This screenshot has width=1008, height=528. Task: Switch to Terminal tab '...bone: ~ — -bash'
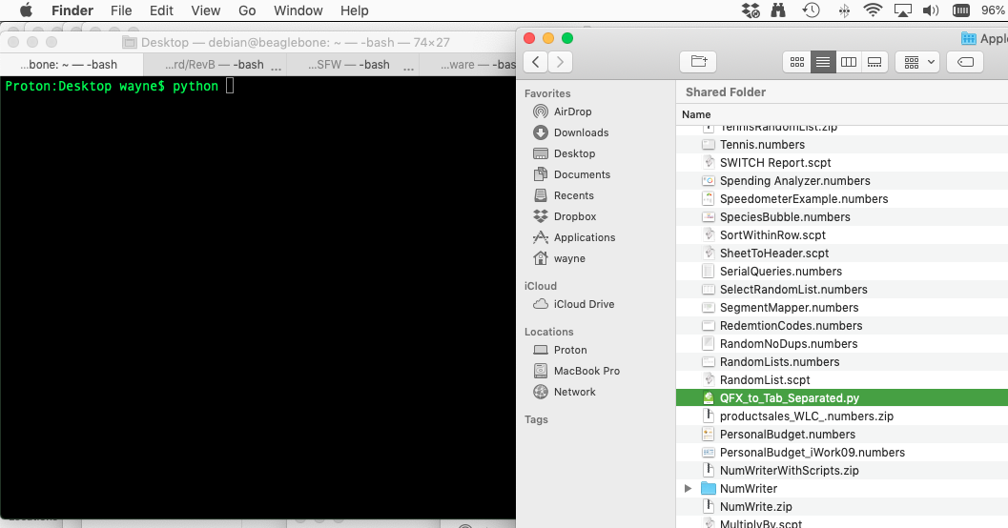(72, 64)
